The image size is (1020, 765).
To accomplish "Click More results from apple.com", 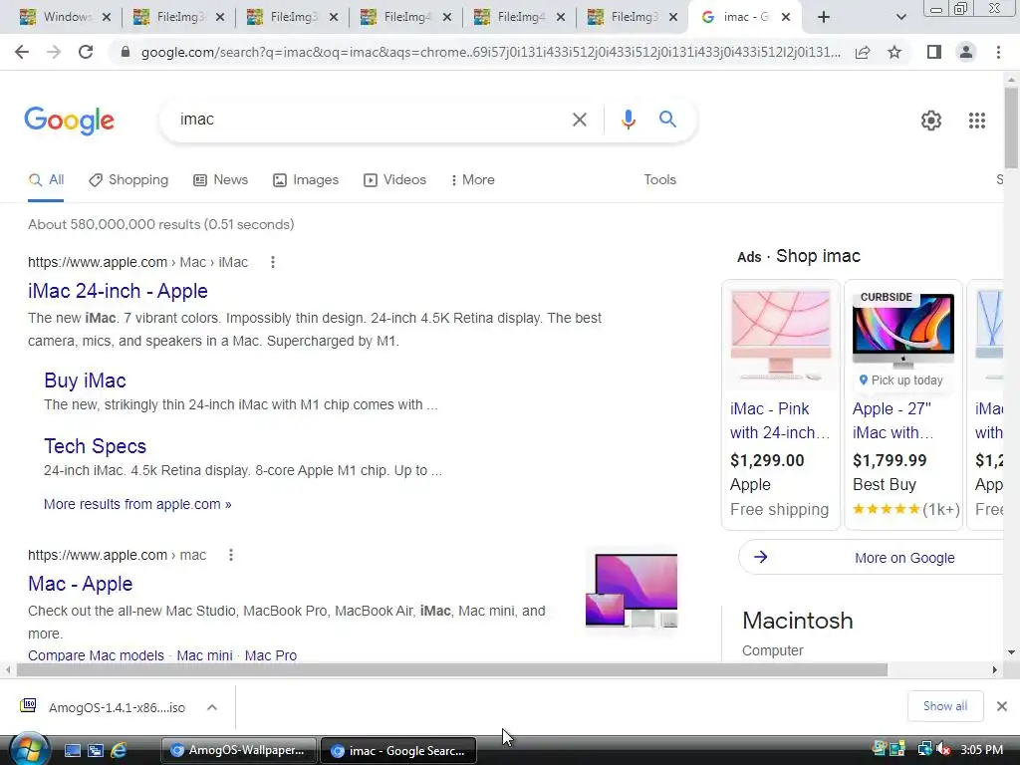I will coord(137,504).
